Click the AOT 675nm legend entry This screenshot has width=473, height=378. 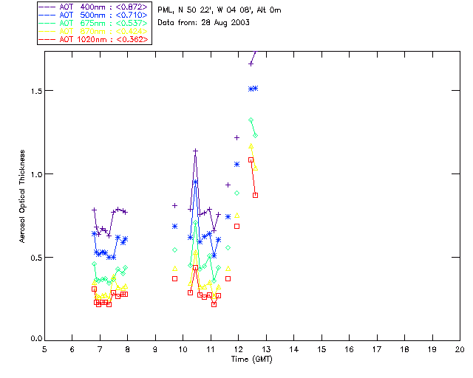pos(93,23)
